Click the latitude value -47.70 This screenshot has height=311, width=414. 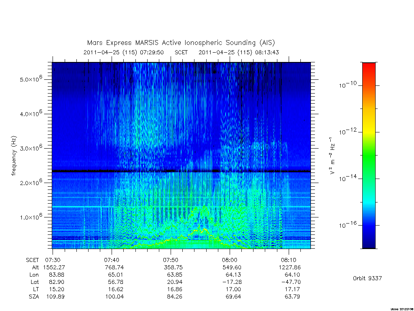(291, 282)
